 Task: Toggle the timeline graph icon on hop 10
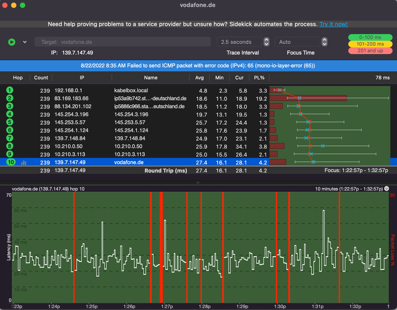(x=24, y=163)
